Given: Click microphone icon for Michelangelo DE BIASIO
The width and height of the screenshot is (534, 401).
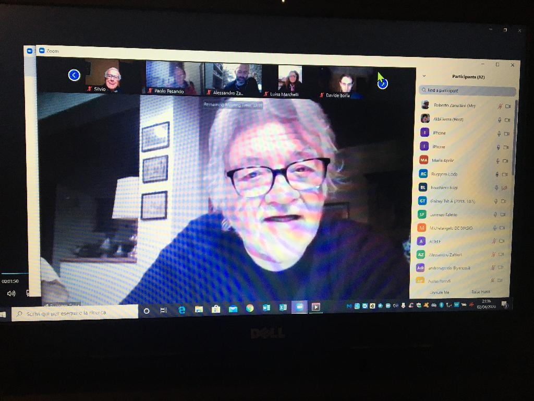Looking at the screenshot, I should (495, 228).
